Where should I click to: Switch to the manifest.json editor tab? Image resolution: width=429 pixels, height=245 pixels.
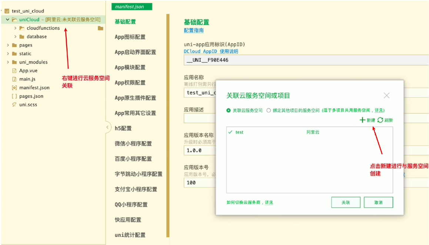pyautogui.click(x=132, y=7)
